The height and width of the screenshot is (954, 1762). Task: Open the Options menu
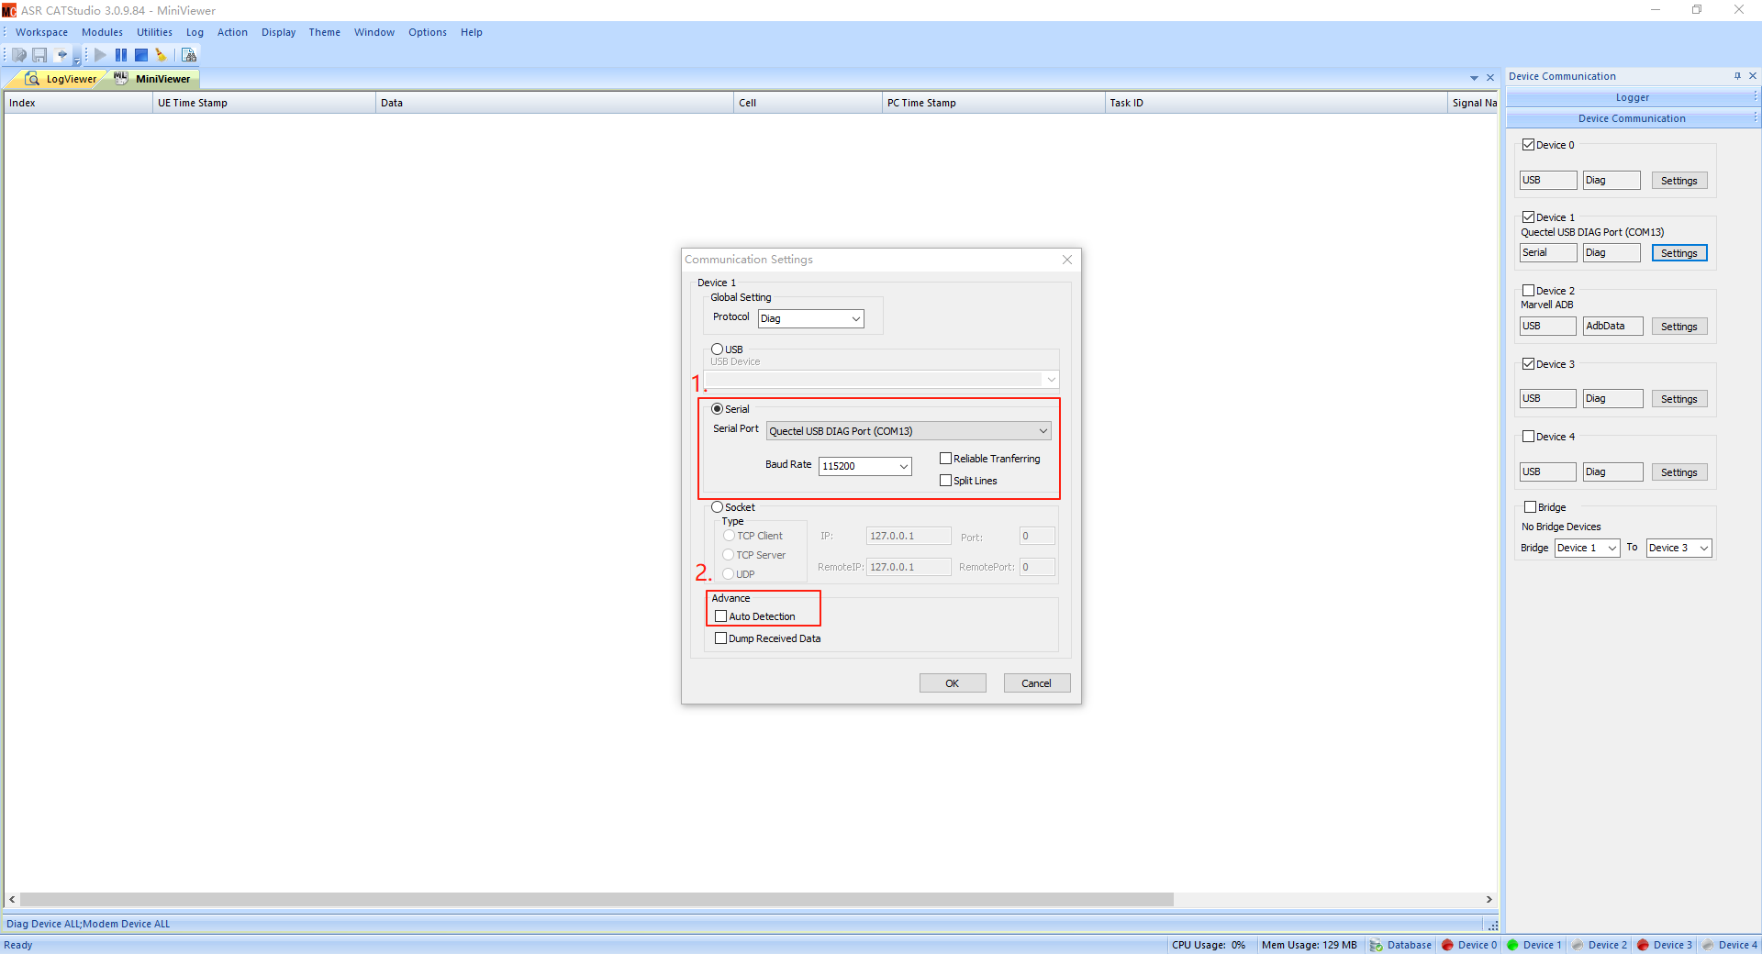pos(428,32)
